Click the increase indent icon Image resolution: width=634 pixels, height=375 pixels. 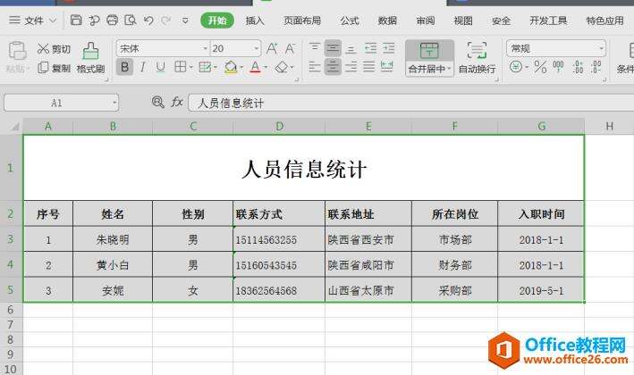[x=389, y=48]
